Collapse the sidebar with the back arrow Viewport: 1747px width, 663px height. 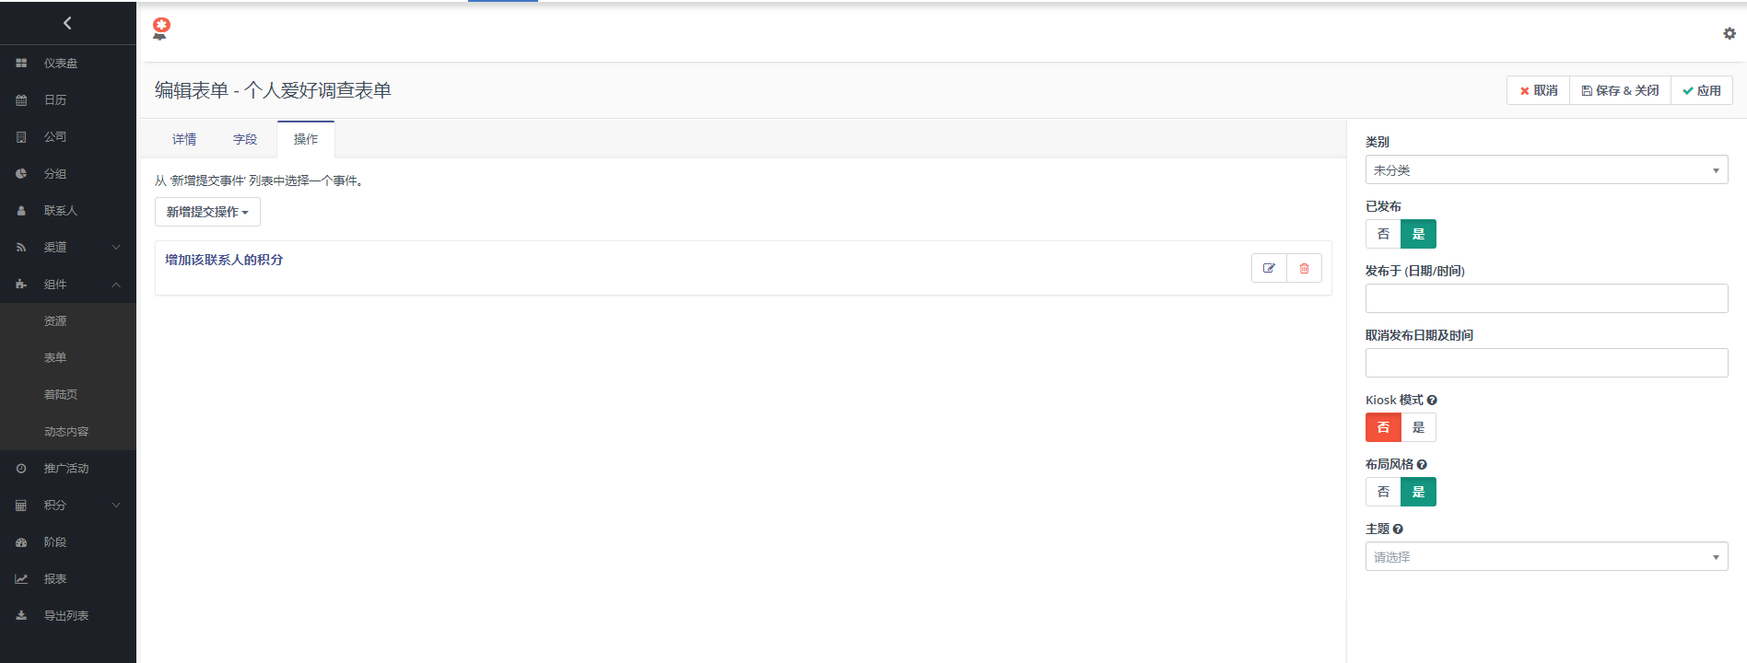click(x=67, y=23)
